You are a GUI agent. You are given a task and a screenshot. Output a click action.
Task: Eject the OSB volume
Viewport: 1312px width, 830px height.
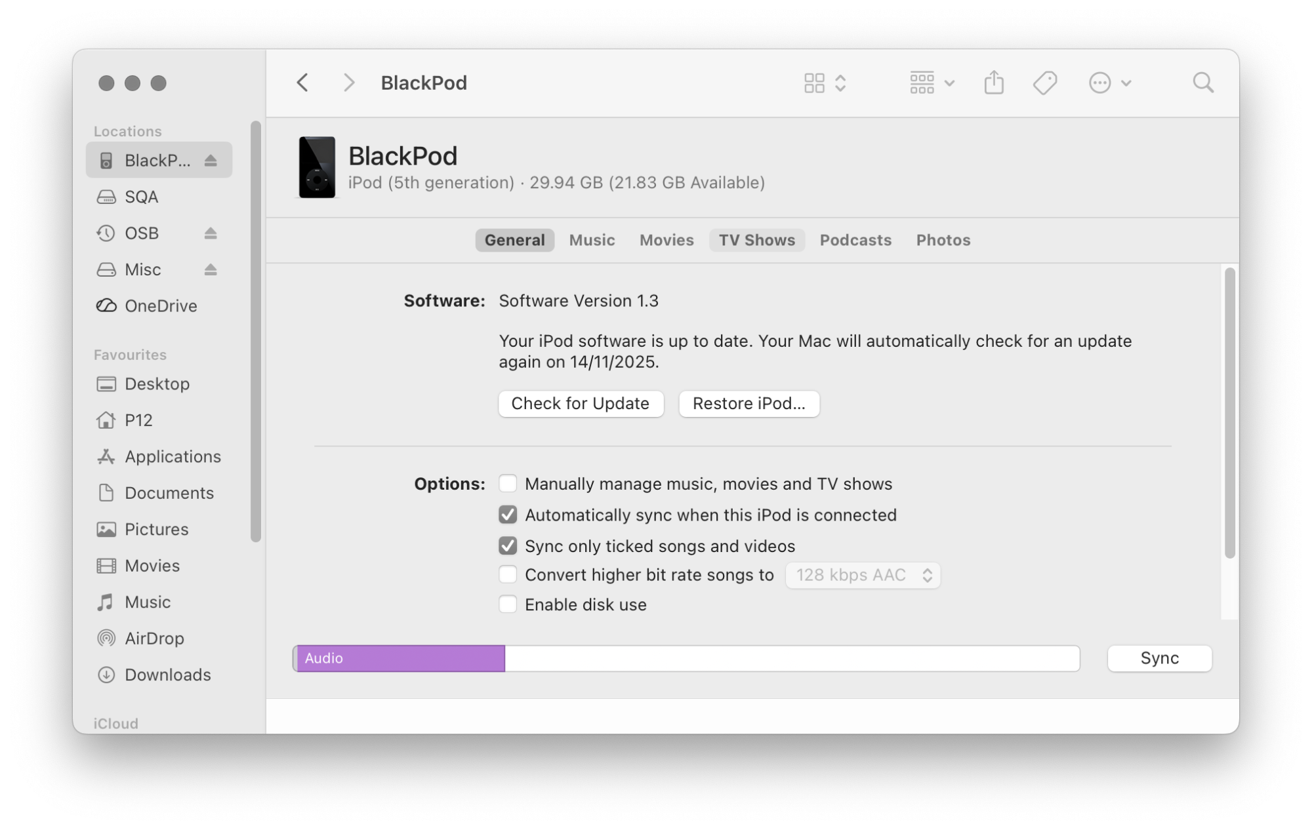[x=210, y=233]
